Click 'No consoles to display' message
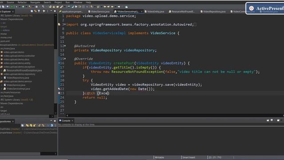The width and height of the screenshot is (284, 160). [x=76, y=124]
